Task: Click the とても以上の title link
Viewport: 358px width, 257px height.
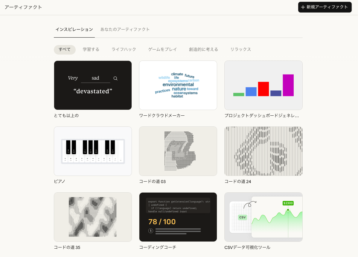Action: [66, 116]
